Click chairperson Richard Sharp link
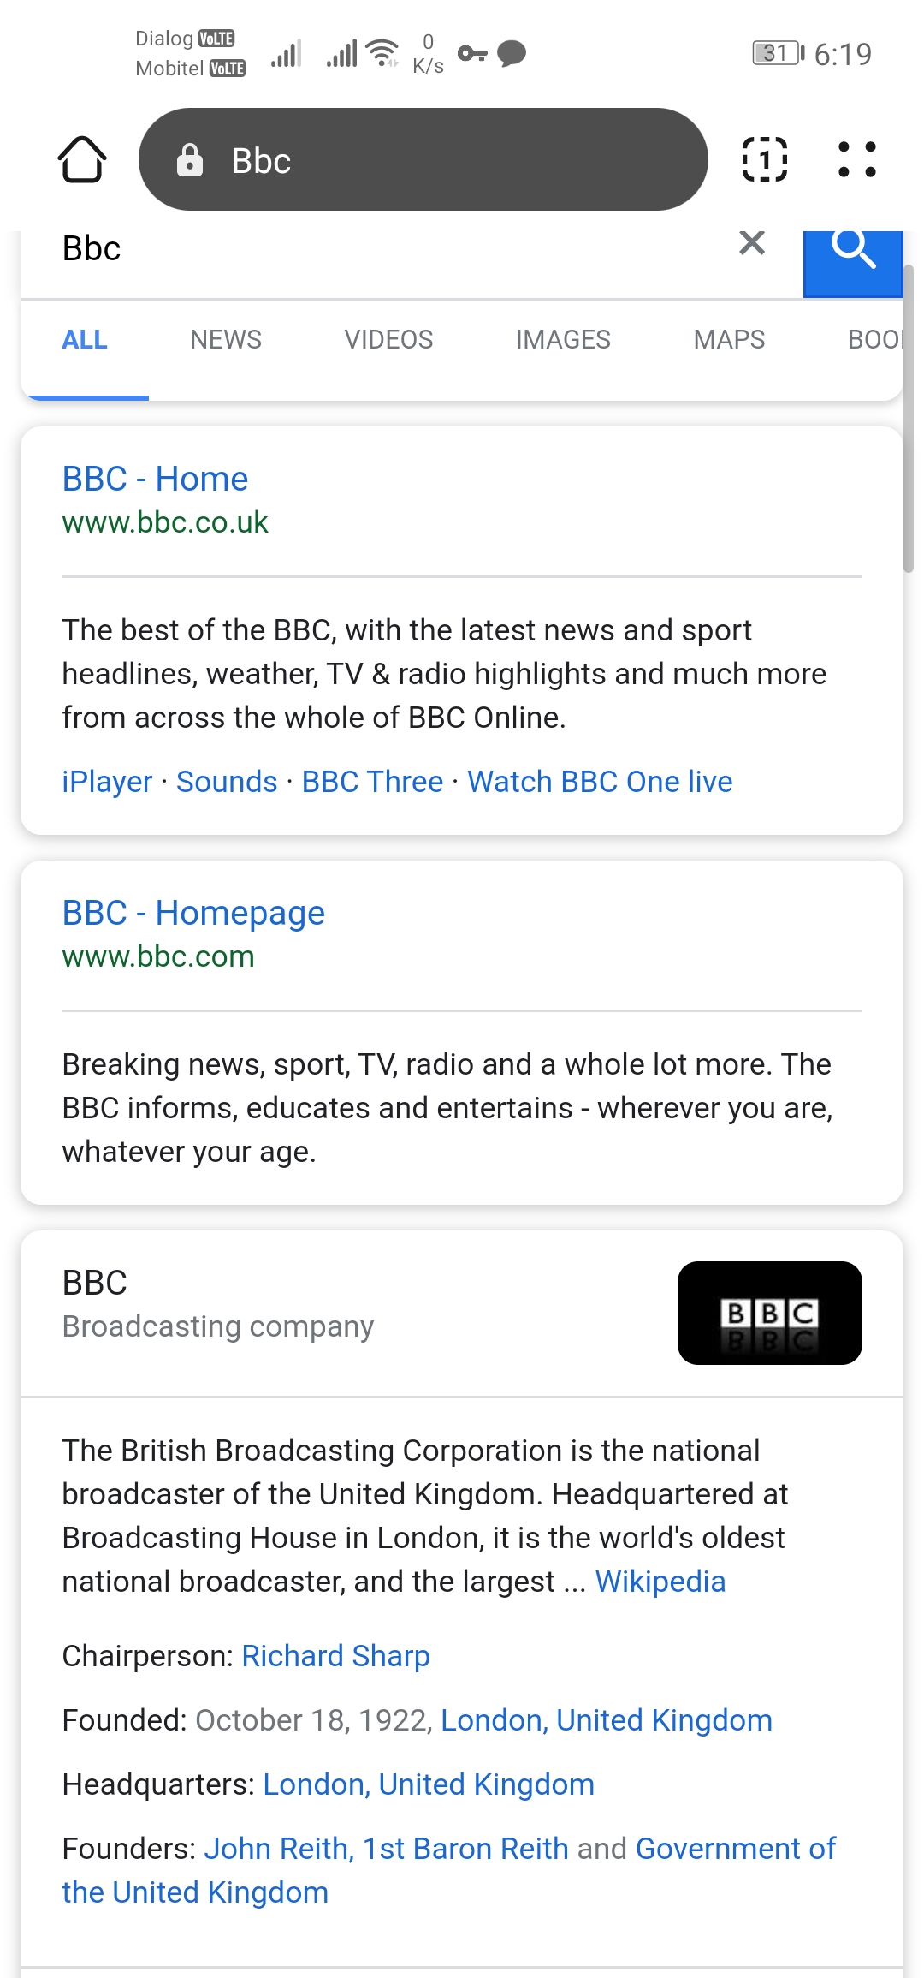924x1978 pixels. [335, 1656]
